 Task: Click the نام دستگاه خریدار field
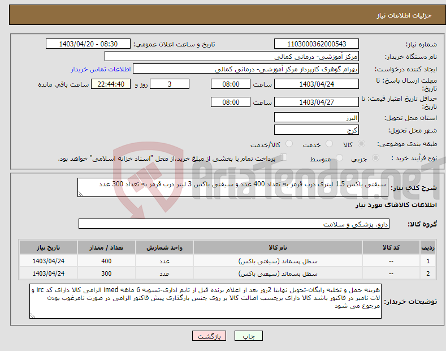(232, 57)
